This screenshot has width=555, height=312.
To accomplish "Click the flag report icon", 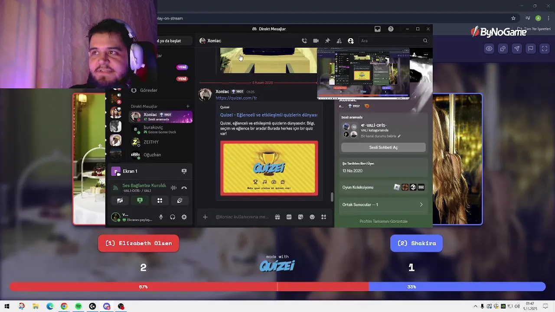I will click(531, 49).
